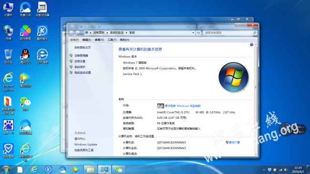Switch to Windows Explorer taskbar button
The width and height of the screenshot is (310, 174).
pyautogui.click(x=90, y=170)
